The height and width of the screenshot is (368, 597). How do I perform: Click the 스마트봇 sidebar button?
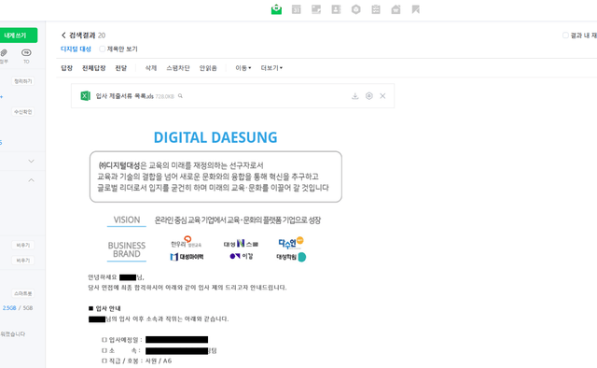pos(22,293)
